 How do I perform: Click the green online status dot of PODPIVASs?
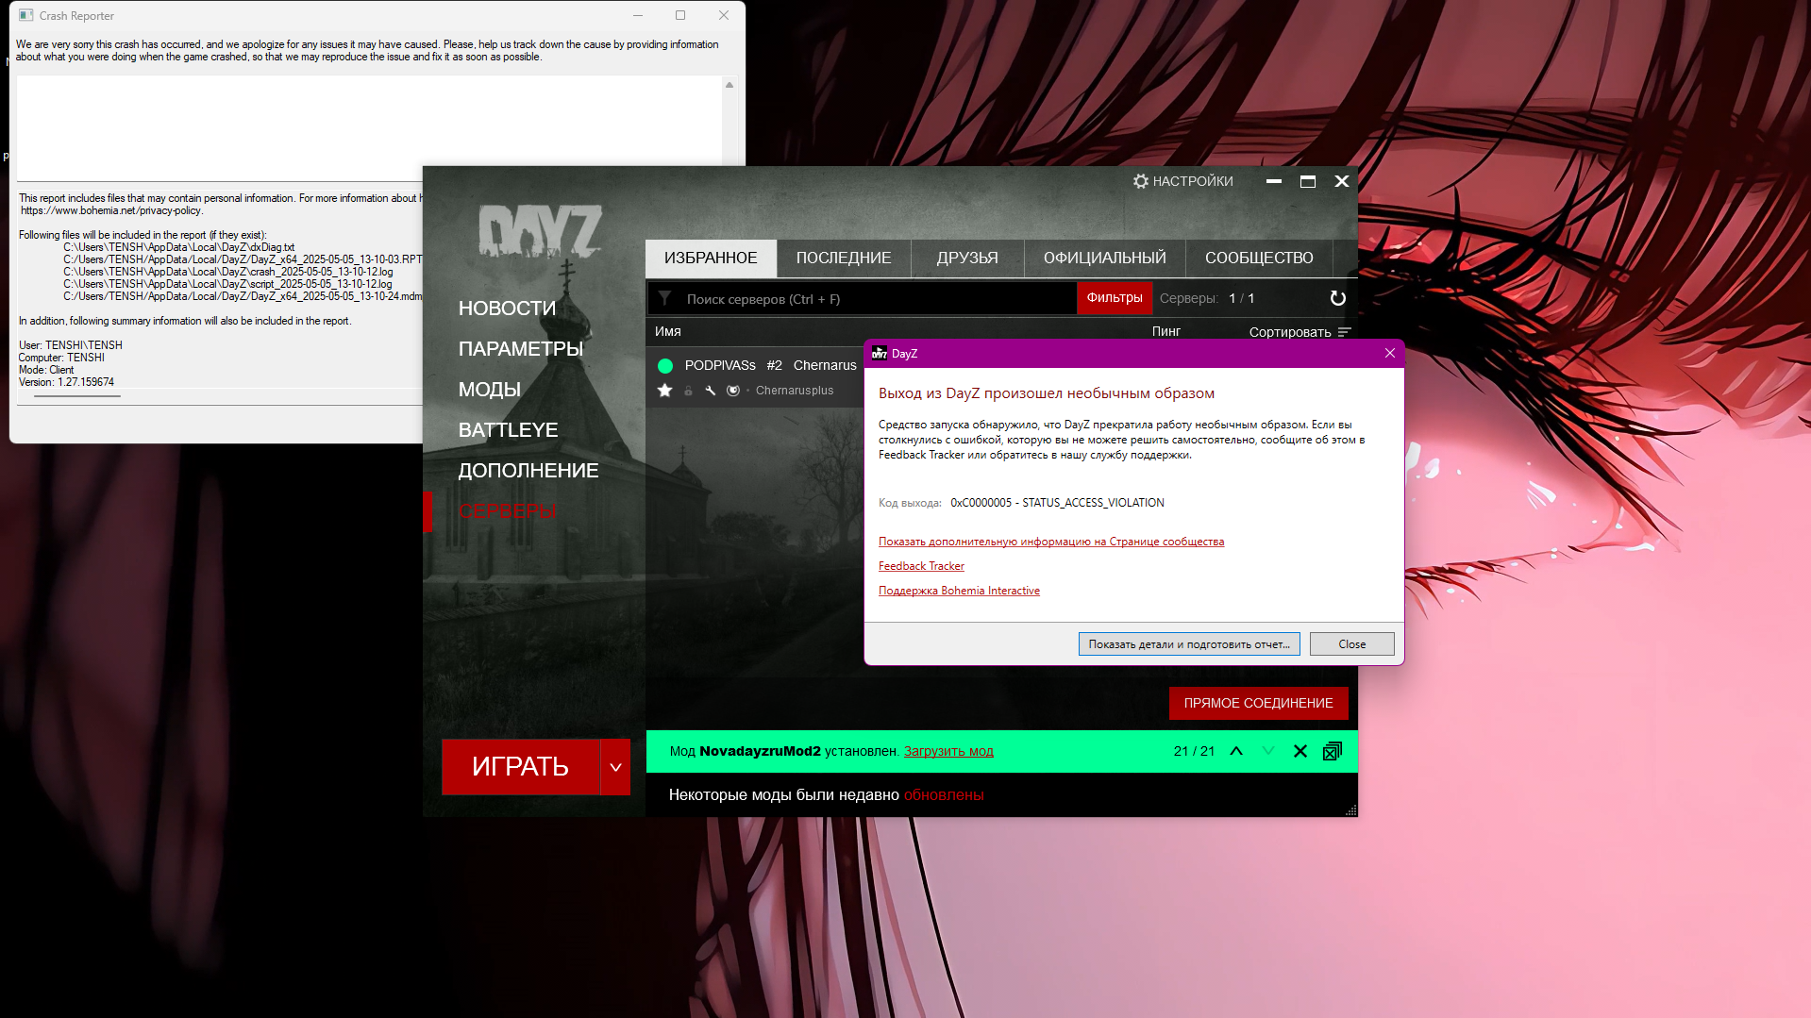pyautogui.click(x=665, y=366)
